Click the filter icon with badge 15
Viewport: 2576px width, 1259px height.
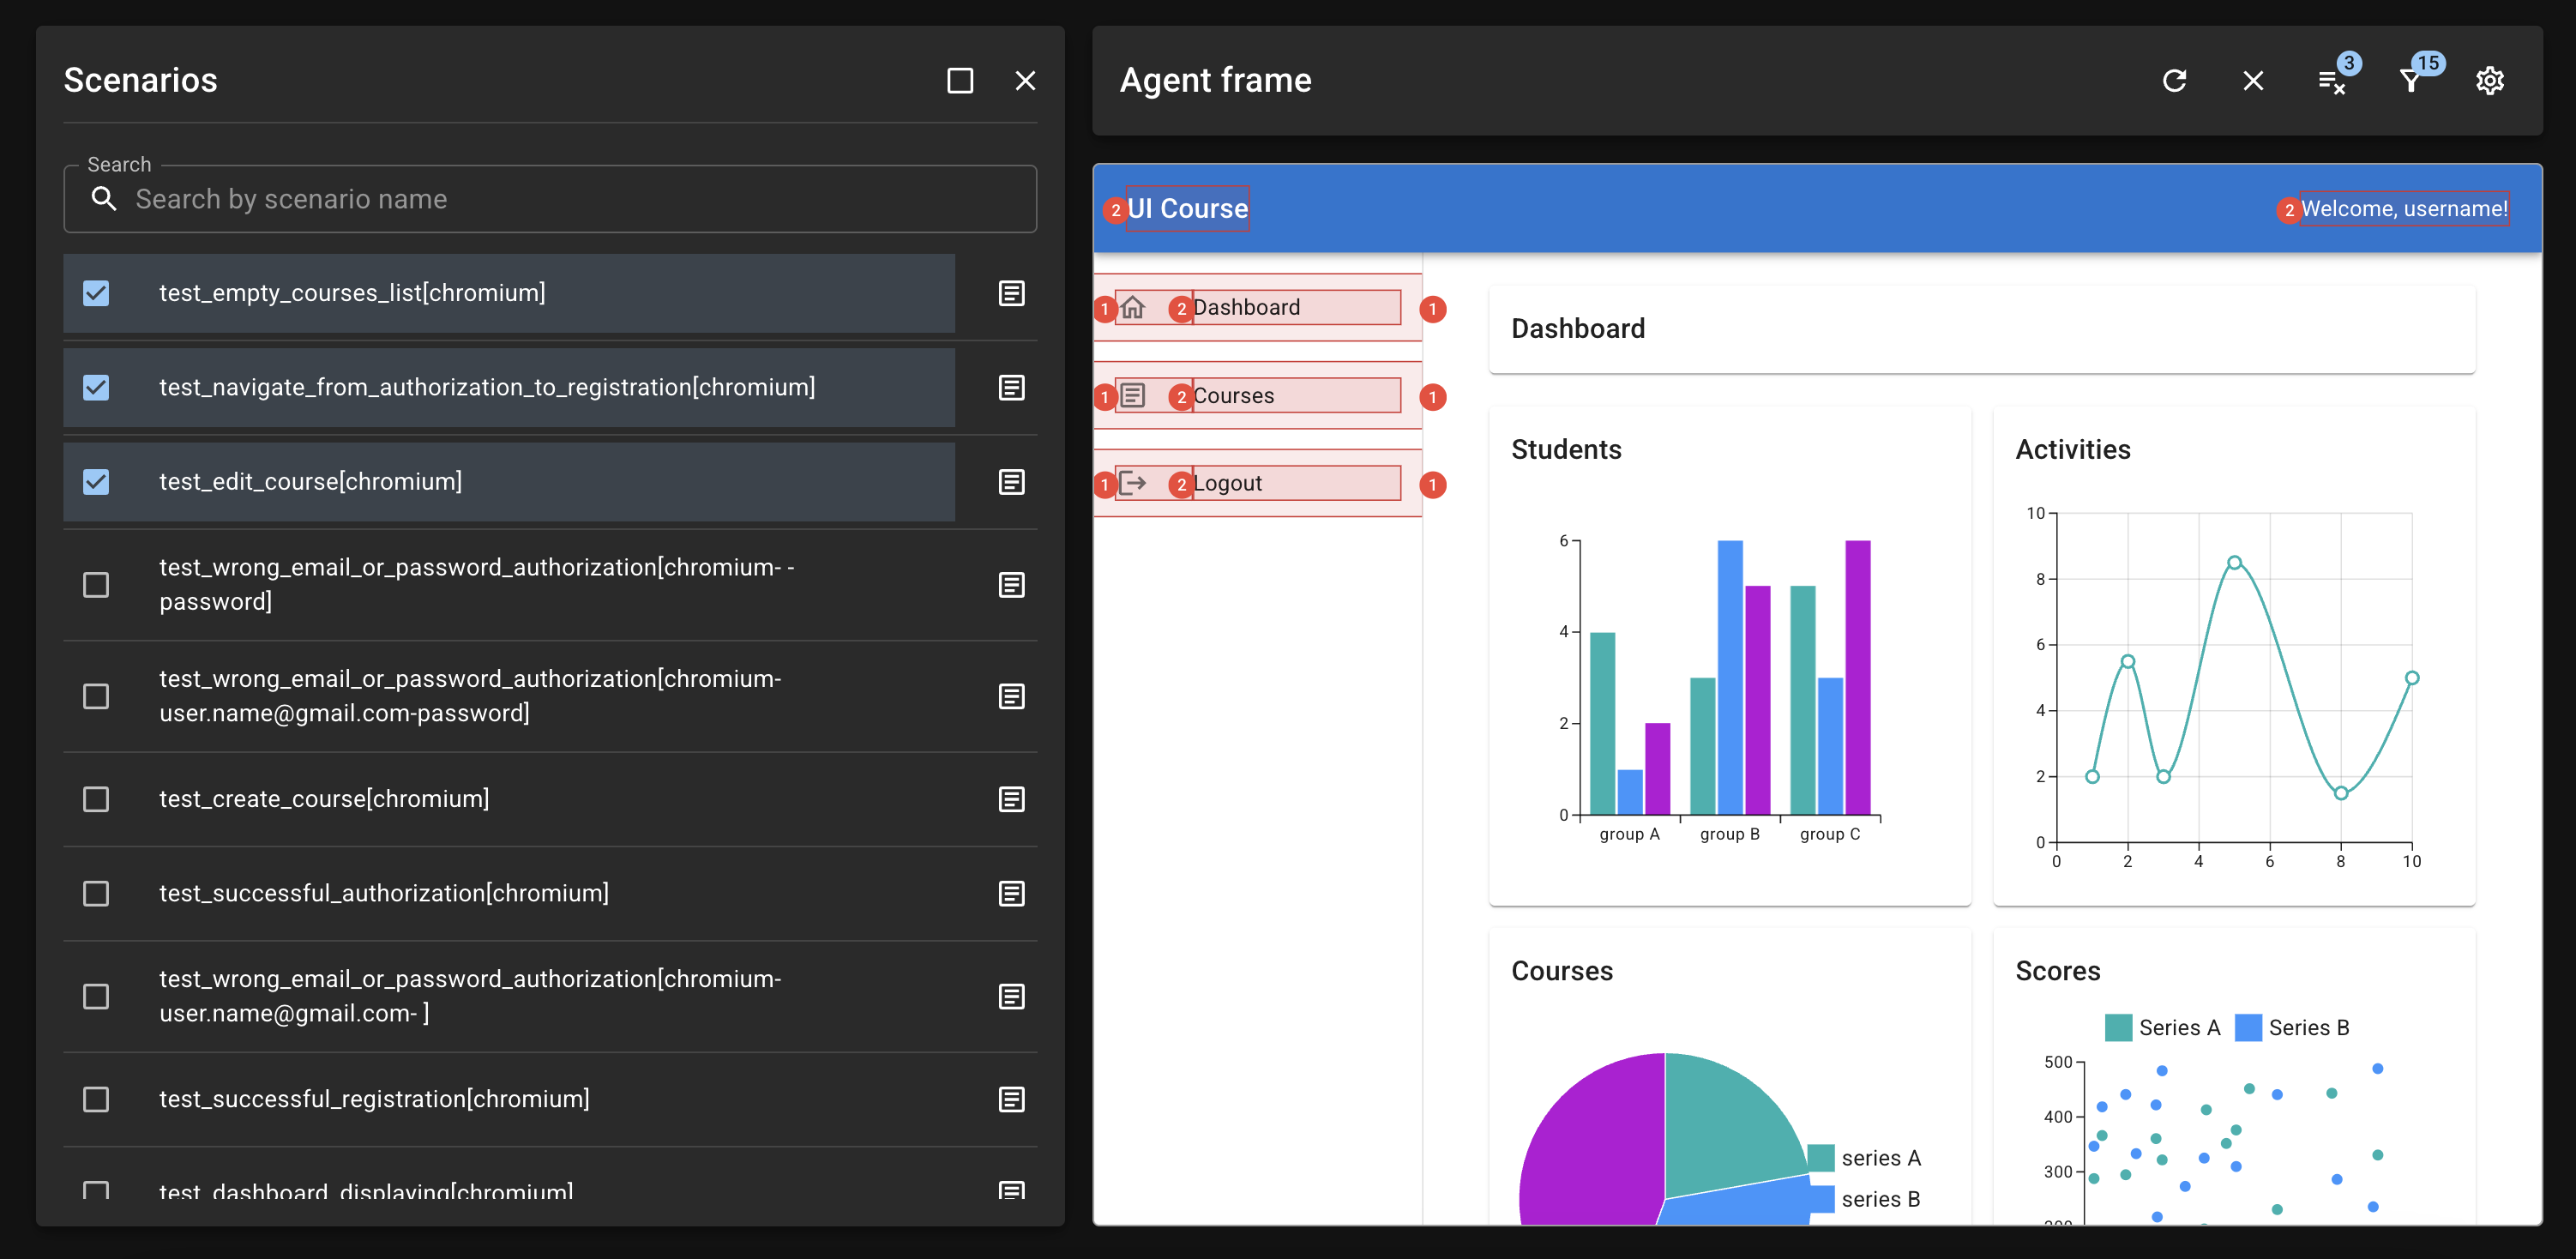pos(2411,80)
